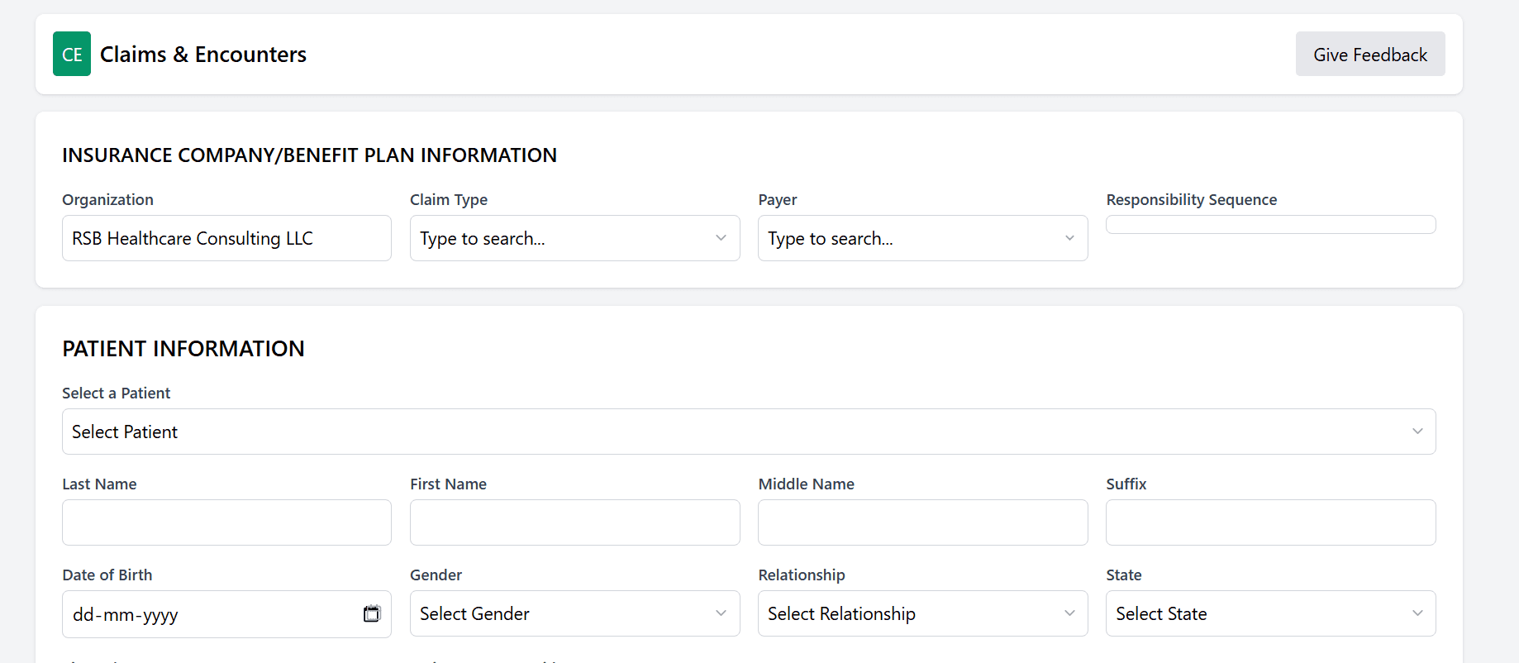Click the Middle Name input field
This screenshot has height=663, width=1519.
click(x=922, y=522)
